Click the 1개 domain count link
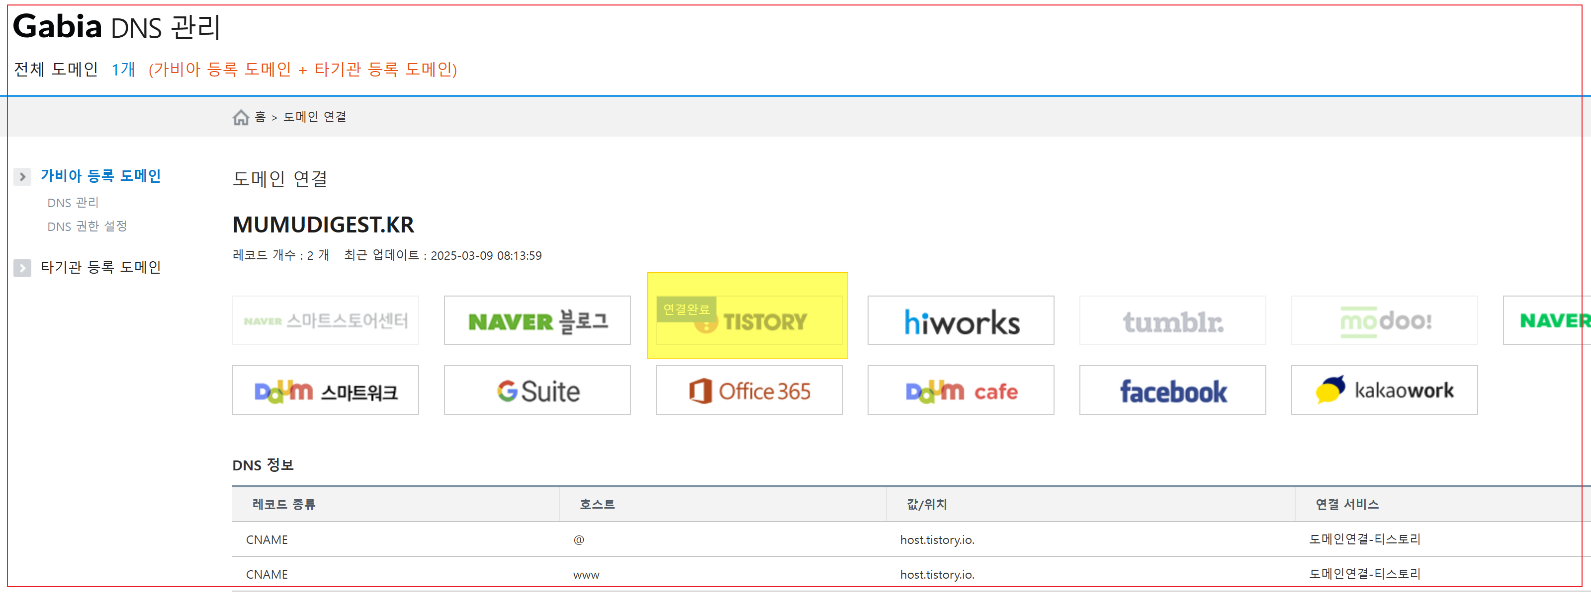Viewport: 1591px width, 604px height. pos(123,69)
